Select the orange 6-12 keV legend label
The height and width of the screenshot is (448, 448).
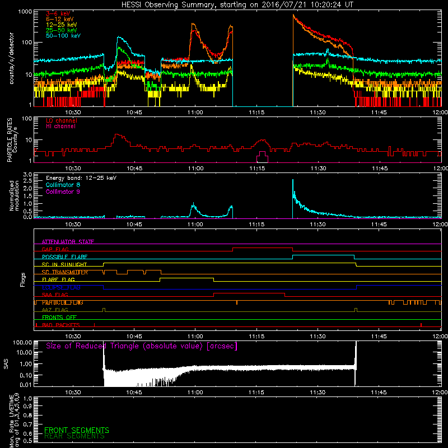(60, 19)
